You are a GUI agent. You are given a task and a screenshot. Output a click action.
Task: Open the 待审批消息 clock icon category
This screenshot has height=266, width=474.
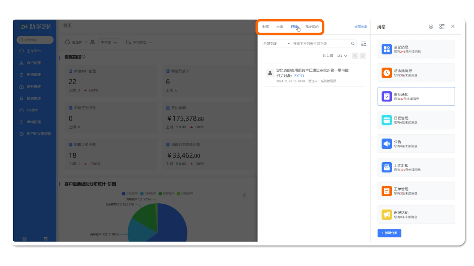tap(386, 73)
